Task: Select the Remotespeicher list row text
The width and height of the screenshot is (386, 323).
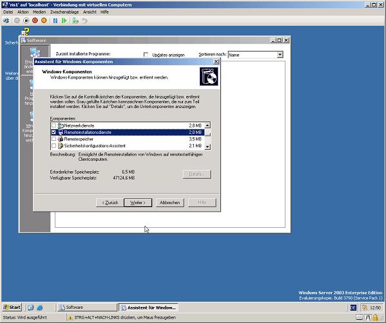Action: click(79, 139)
